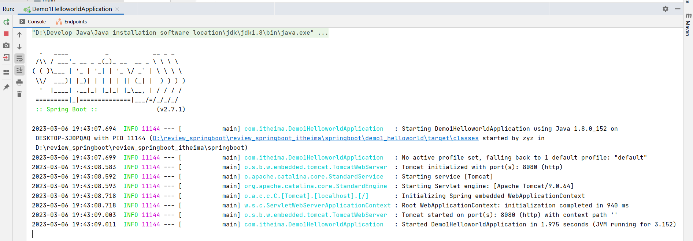
Task: Close the Demo1HelloworldApplication run tab
Action: point(117,9)
